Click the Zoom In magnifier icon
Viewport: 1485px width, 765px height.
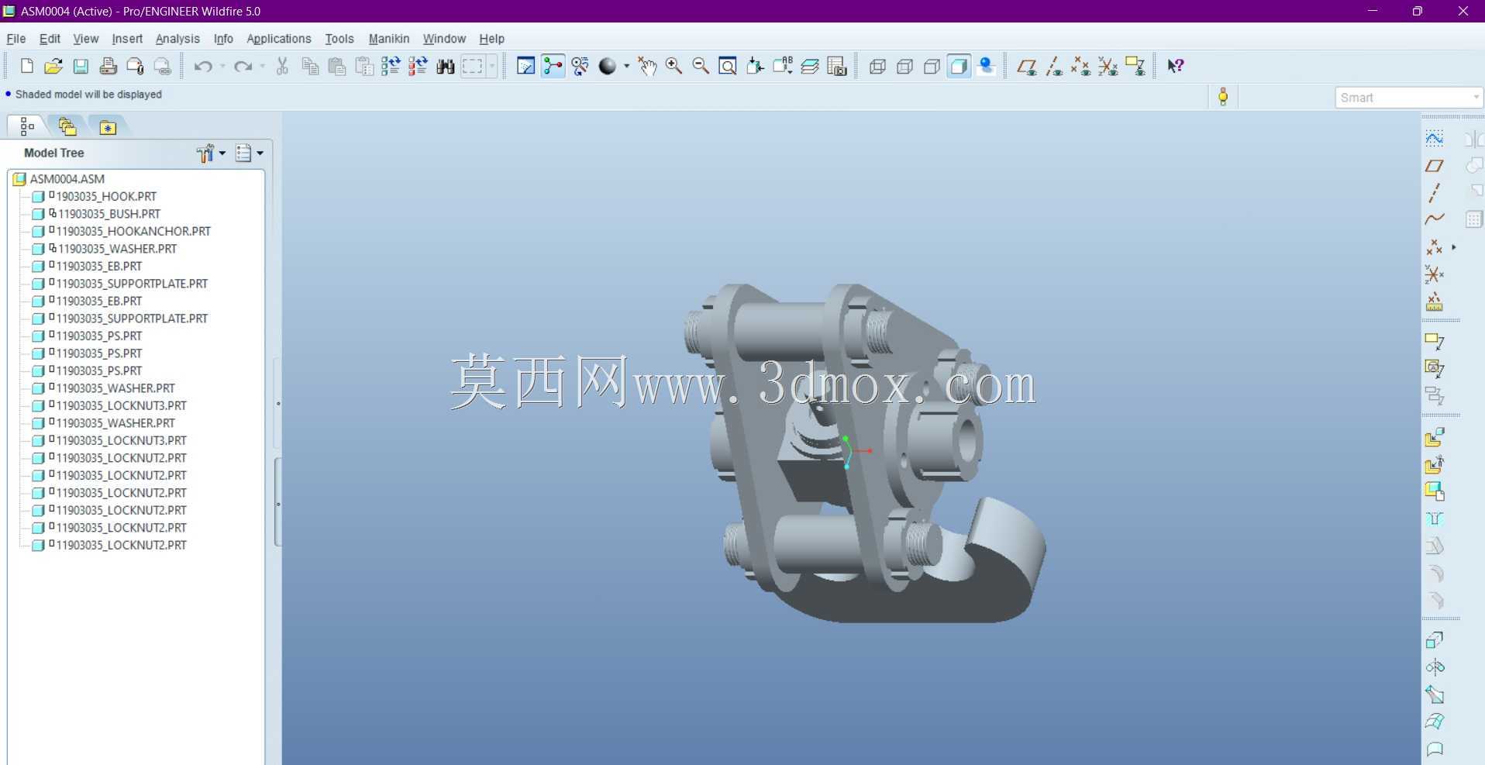674,67
